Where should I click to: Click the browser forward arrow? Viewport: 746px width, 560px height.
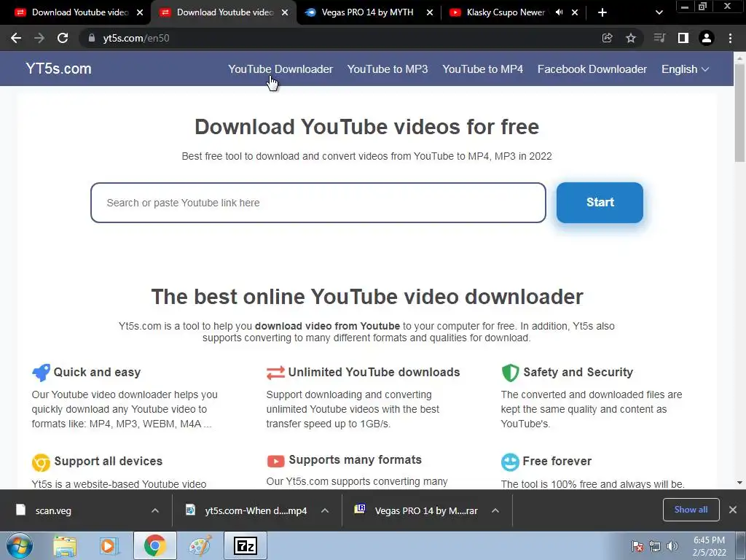39,38
